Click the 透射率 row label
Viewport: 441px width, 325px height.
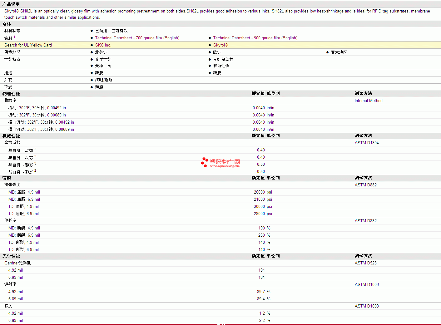[10, 284]
